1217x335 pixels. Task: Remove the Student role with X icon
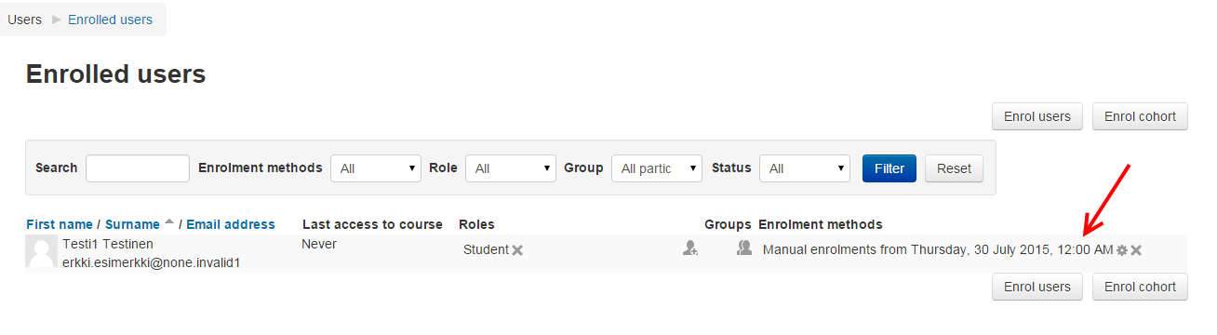pyautogui.click(x=517, y=249)
